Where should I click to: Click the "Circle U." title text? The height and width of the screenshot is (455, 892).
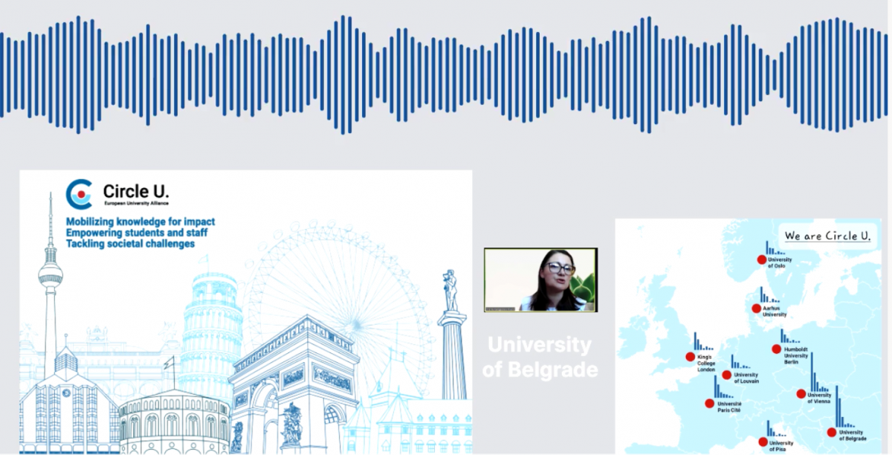[x=135, y=192]
